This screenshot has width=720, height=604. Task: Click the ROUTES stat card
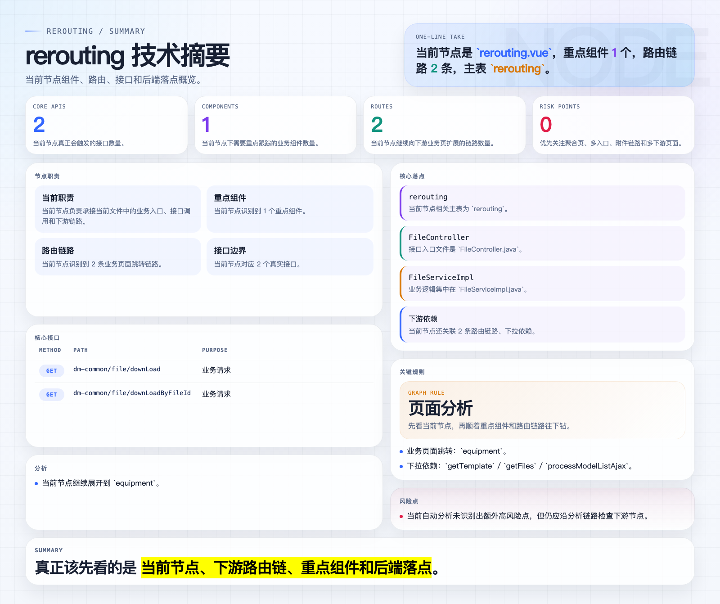coord(445,125)
